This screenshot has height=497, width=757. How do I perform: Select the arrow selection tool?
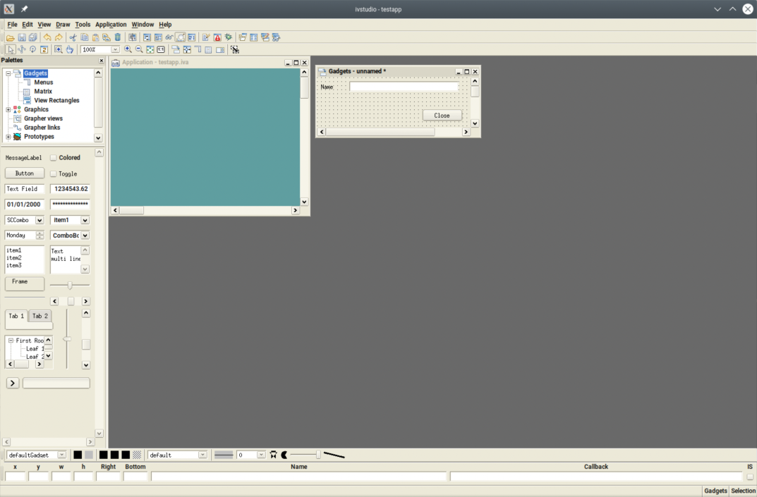[11, 50]
